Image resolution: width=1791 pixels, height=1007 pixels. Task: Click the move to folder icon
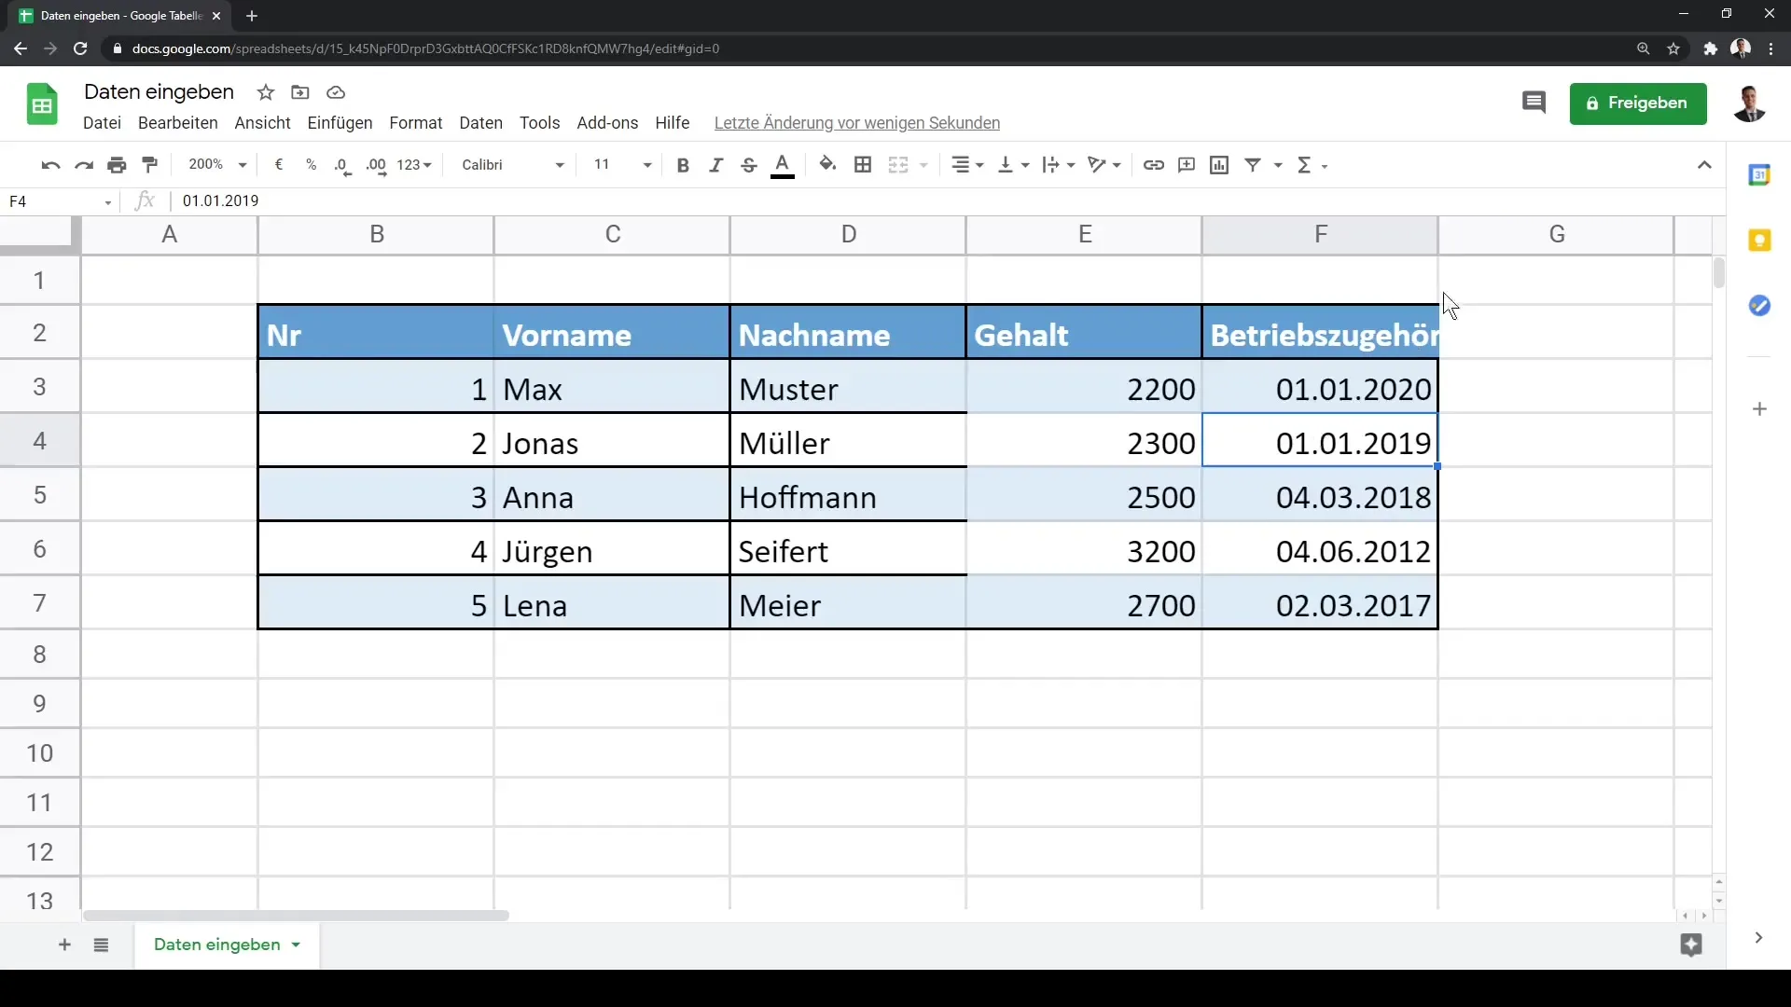pyautogui.click(x=300, y=92)
